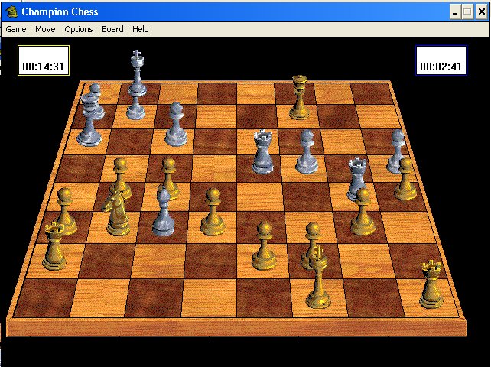Select the silver bishop piece

pos(163,210)
